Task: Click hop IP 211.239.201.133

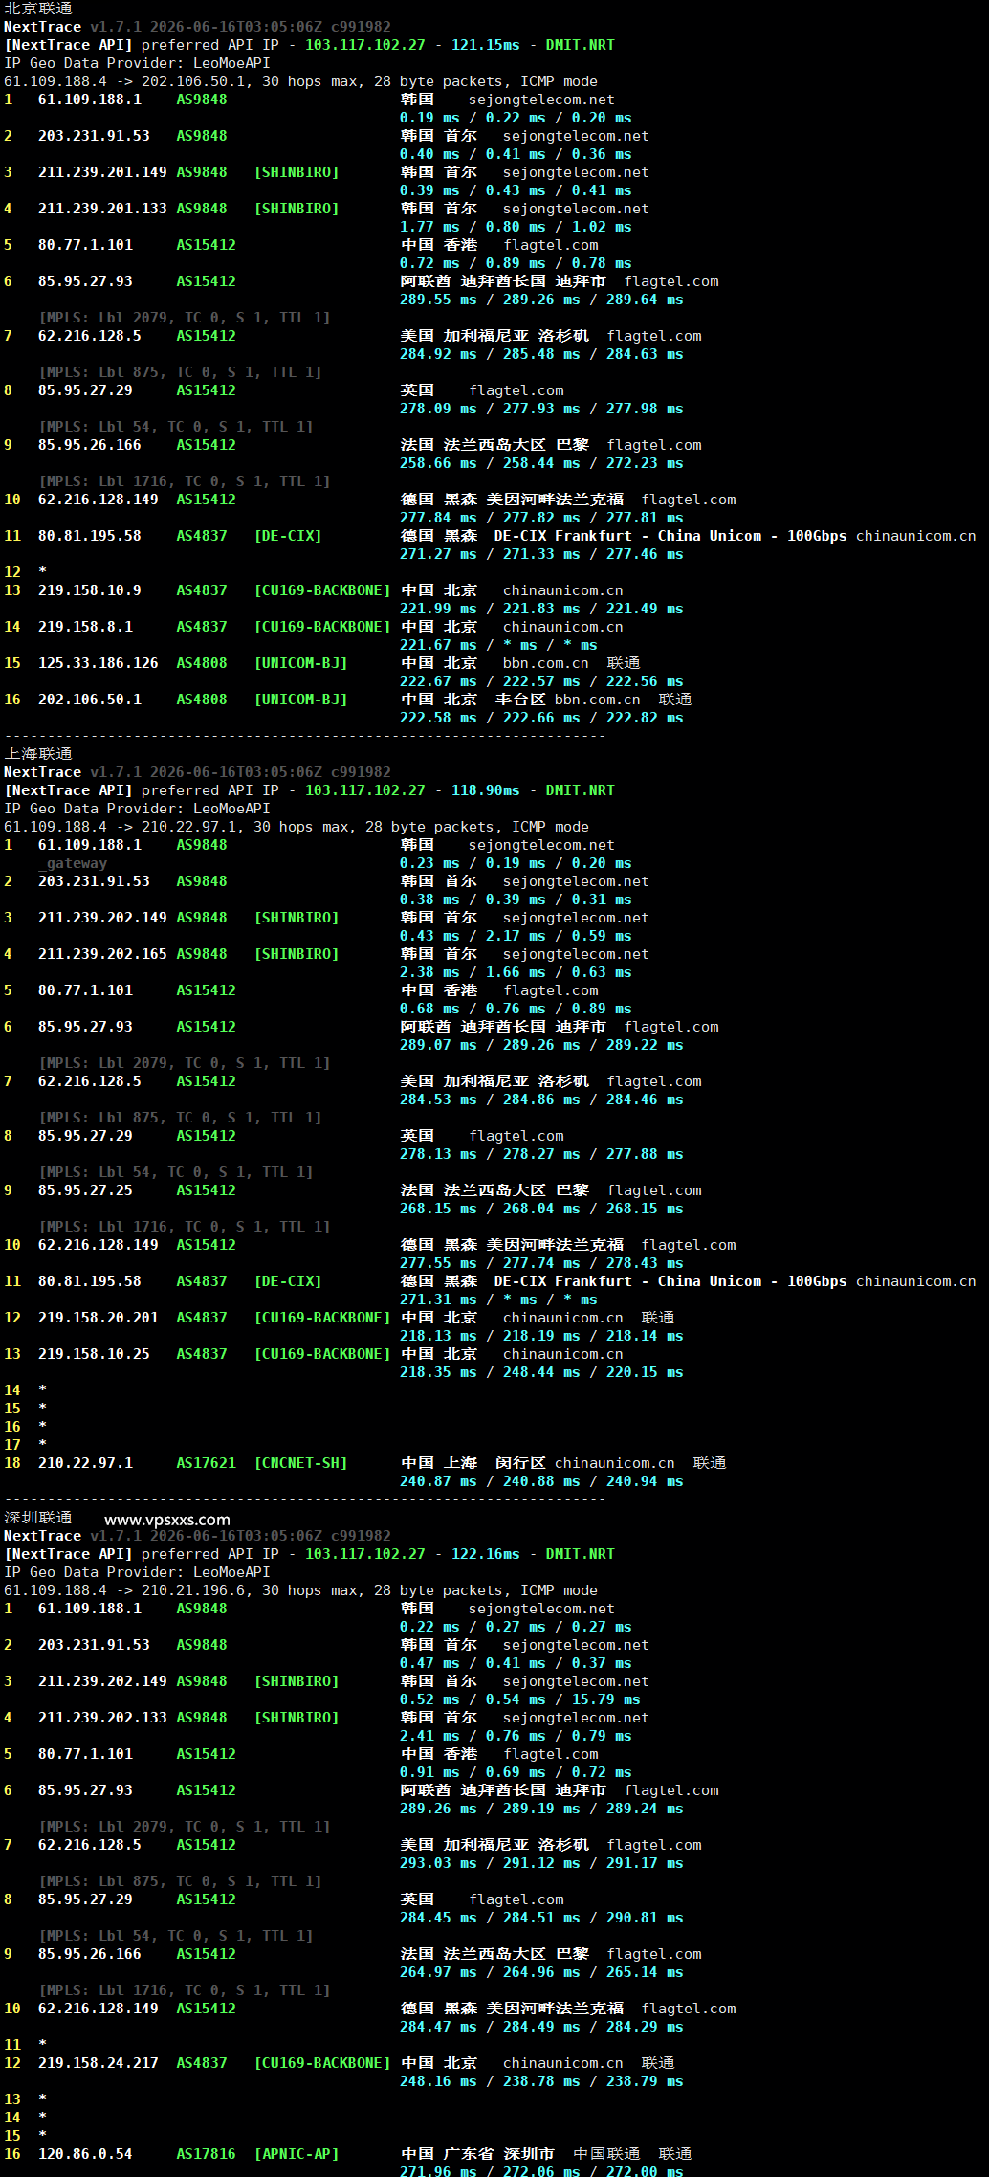Action: pos(102,209)
